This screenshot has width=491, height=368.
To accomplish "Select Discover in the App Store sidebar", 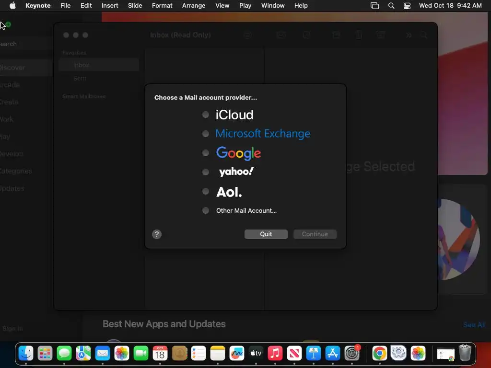I will (26, 67).
